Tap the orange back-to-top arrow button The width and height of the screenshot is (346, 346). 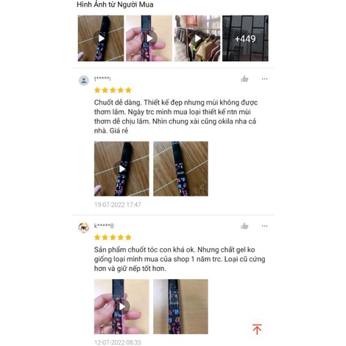point(257,329)
